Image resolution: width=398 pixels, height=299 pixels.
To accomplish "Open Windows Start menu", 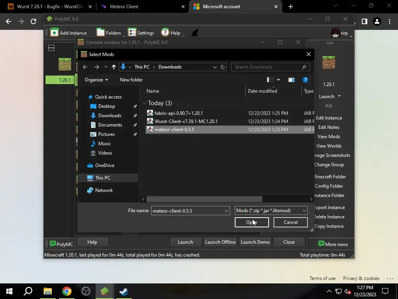I will pyautogui.click(x=9, y=291).
